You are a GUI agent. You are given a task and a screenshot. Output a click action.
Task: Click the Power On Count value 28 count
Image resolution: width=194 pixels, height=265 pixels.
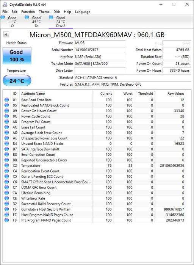[177, 64]
